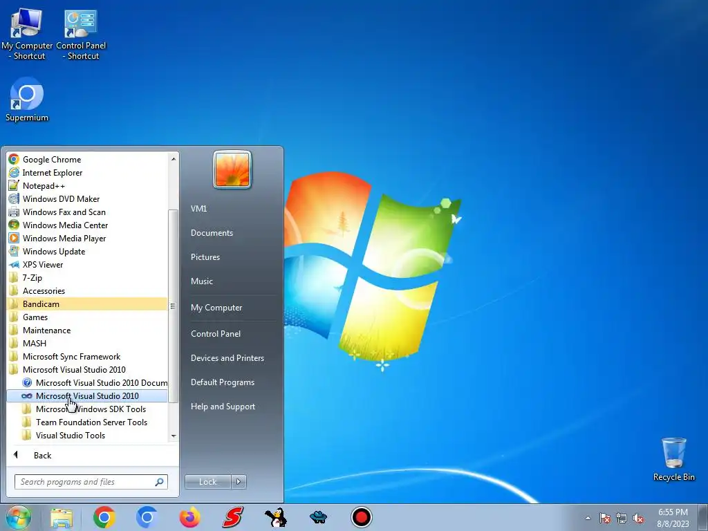Show hidden tray icons arrow
Image resolution: width=708 pixels, height=531 pixels.
click(588, 518)
